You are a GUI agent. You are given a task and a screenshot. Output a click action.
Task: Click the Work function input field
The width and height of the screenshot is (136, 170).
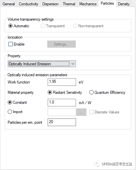coord(62,82)
